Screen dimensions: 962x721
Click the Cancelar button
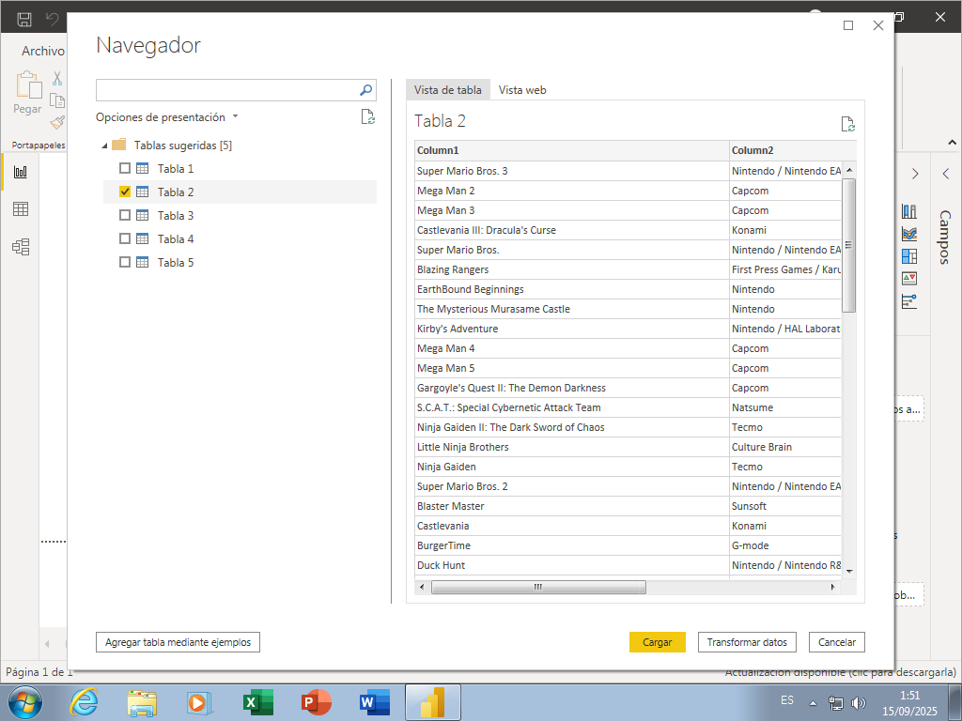point(836,642)
